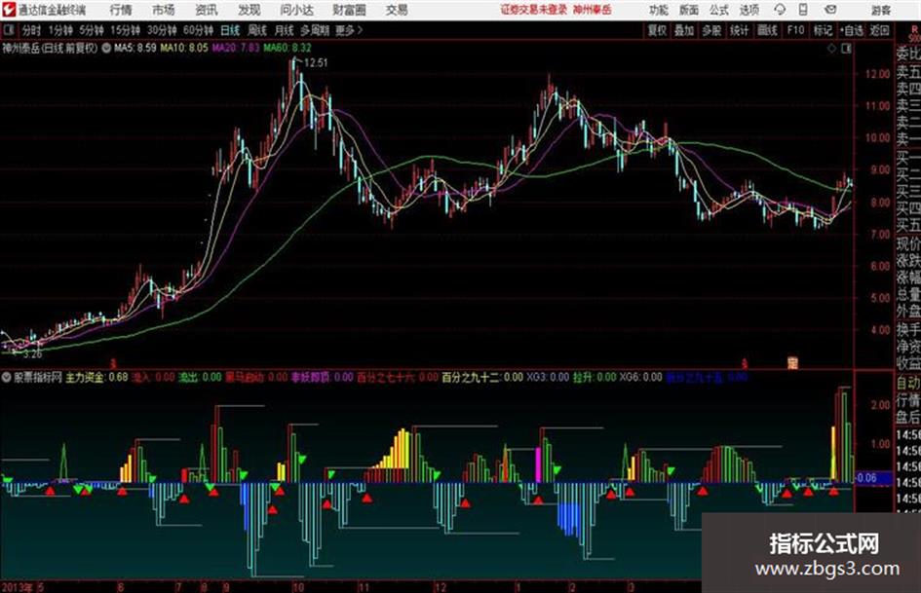Screen dimensions: 921x593
Task: Switch to the 月线 monthly tab
Action: tap(285, 30)
